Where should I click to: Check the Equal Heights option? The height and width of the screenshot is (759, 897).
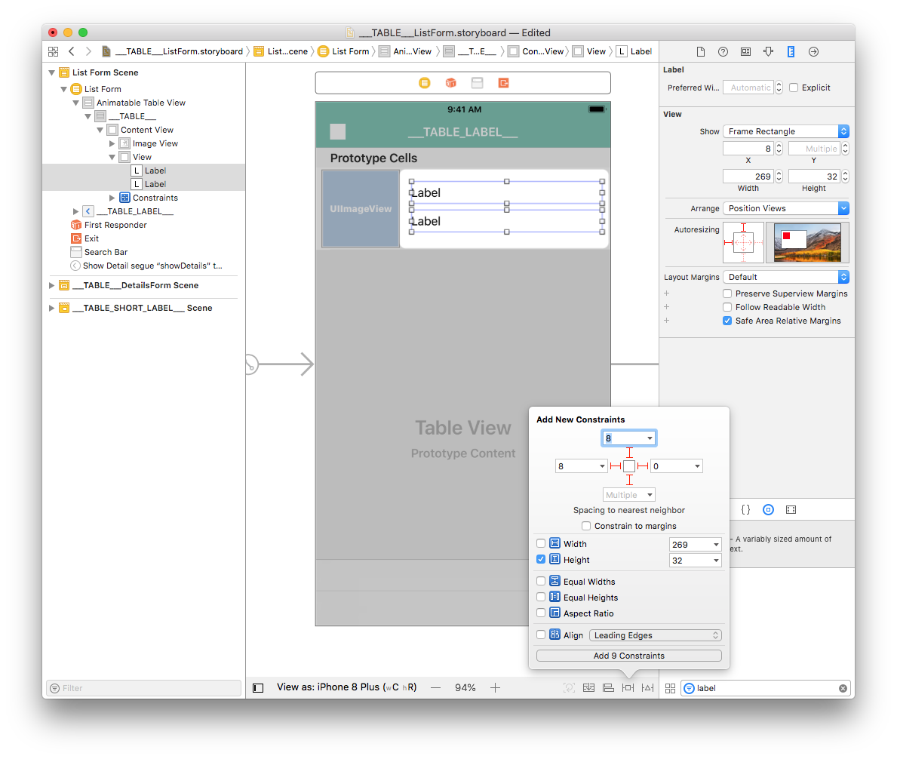[x=541, y=597]
